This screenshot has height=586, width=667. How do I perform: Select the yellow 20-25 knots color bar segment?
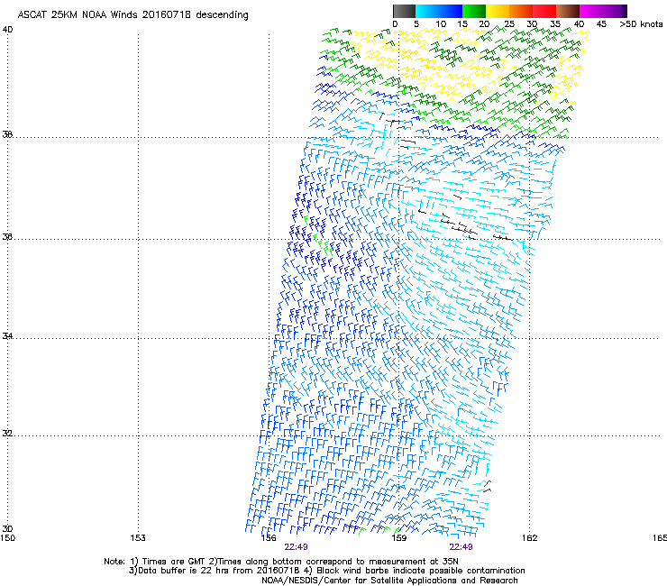point(498,11)
